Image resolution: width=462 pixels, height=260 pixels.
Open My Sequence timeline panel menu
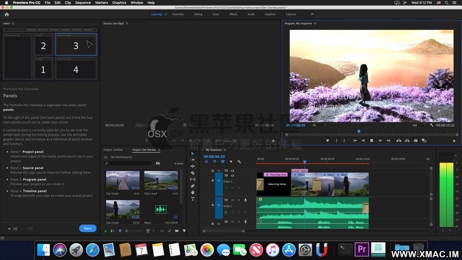point(225,150)
